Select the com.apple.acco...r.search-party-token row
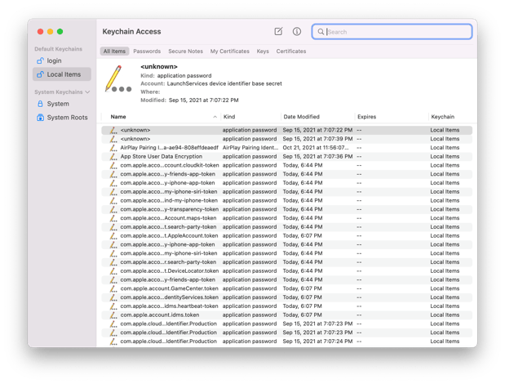505x384 pixels. click(x=286, y=262)
